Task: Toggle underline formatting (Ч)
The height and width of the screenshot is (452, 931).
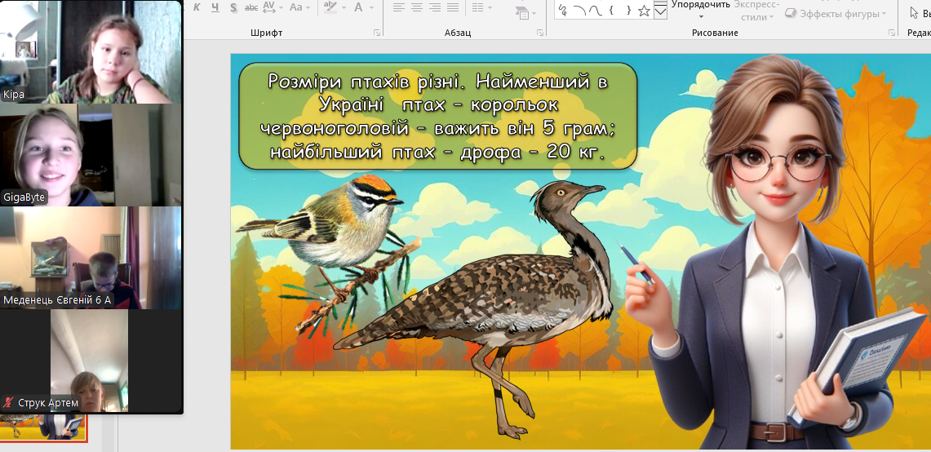Action: click(215, 7)
